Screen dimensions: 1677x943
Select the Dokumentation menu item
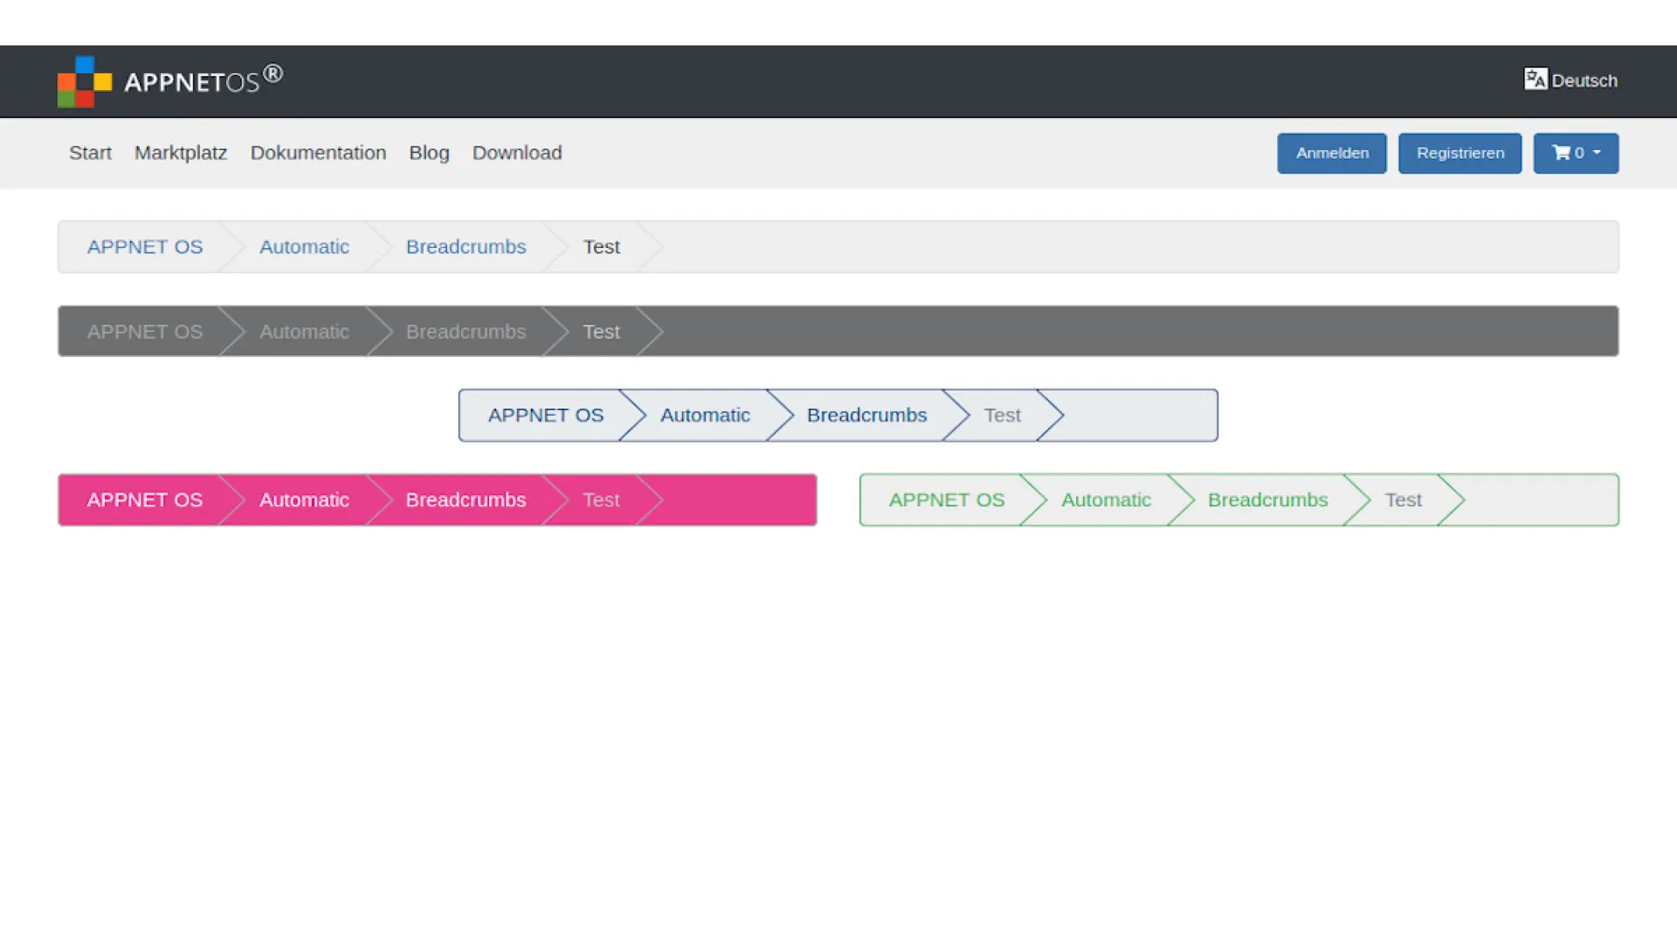[x=318, y=152]
